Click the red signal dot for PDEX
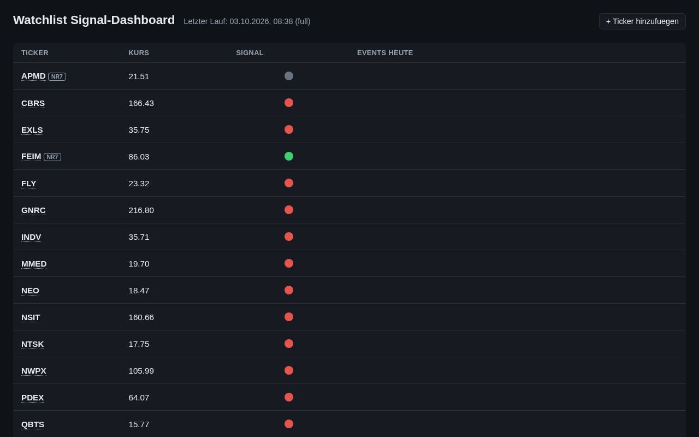This screenshot has width=699, height=437. (x=289, y=397)
